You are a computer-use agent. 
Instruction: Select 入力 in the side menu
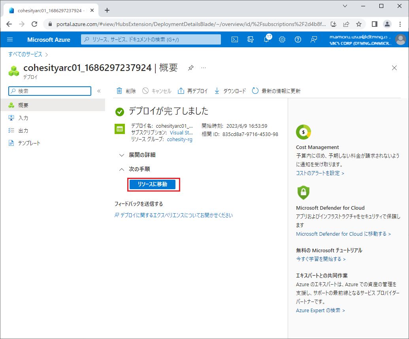[53, 118]
